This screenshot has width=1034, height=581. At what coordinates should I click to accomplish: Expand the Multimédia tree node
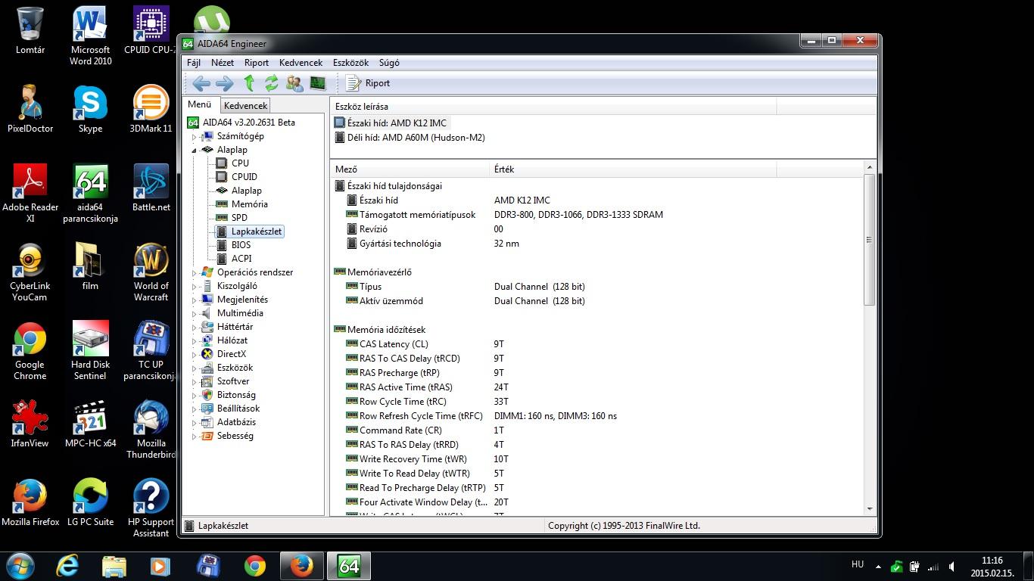[x=194, y=313]
